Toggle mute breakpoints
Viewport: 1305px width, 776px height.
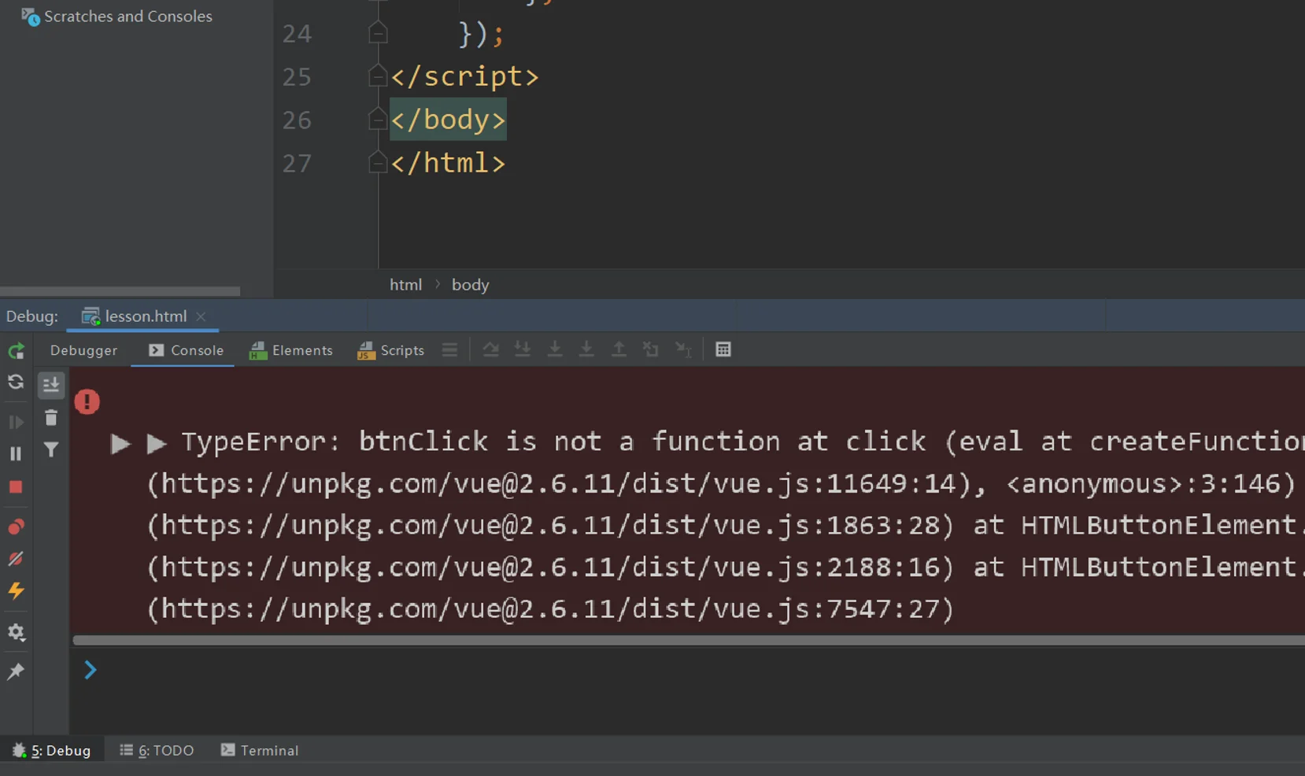tap(16, 559)
